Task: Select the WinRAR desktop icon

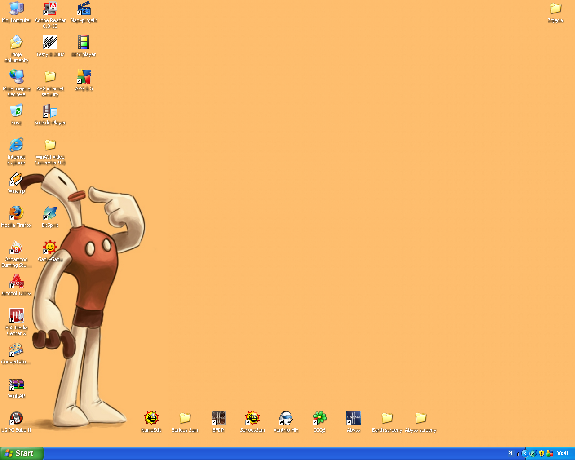Action: point(17,385)
